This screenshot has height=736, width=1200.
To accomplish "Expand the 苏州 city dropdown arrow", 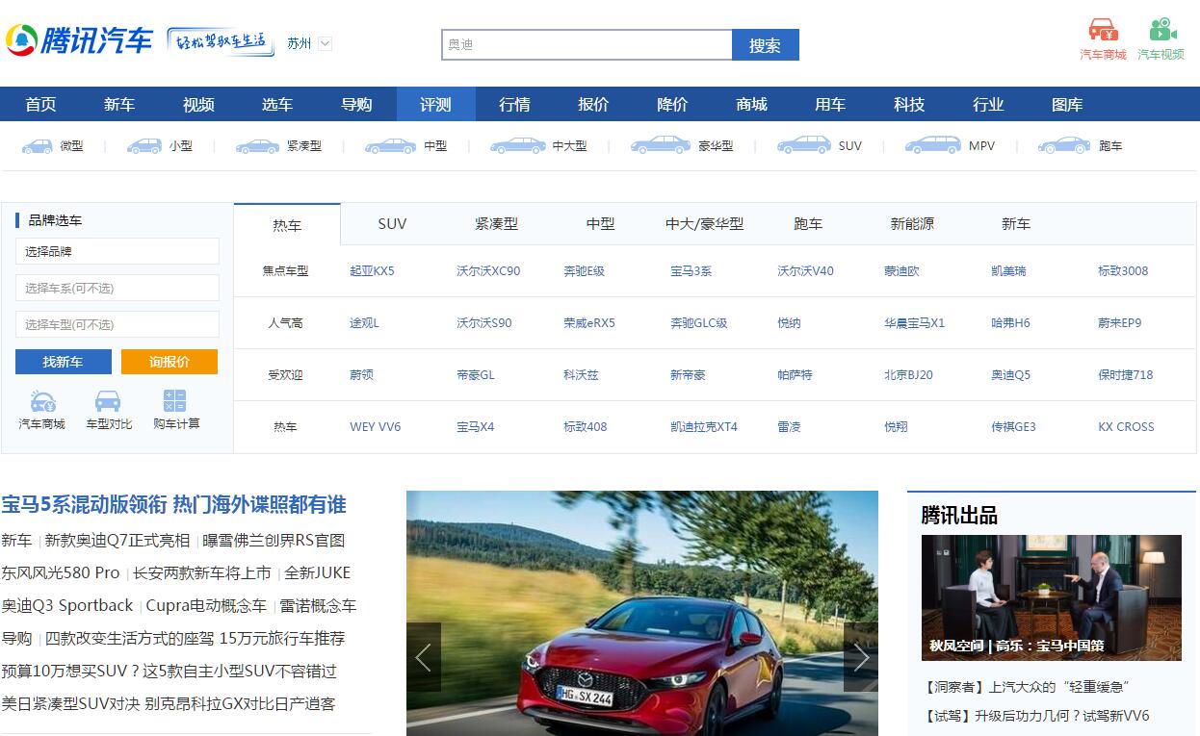I will pyautogui.click(x=325, y=43).
